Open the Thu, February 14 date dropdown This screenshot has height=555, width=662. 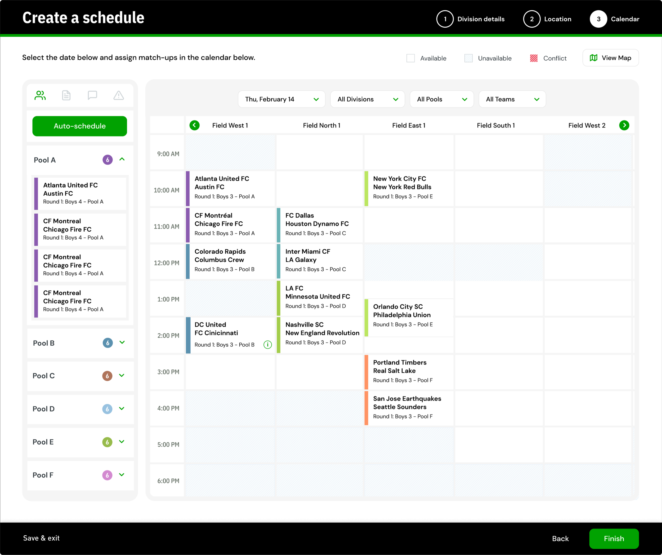click(x=281, y=99)
